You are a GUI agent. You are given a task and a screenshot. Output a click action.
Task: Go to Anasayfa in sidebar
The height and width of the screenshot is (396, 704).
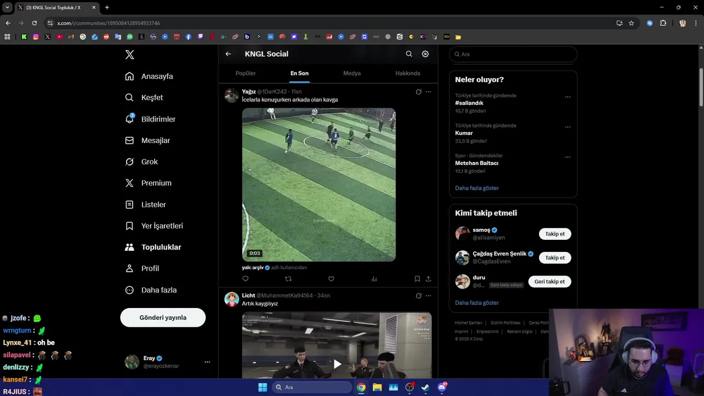[x=149, y=76]
